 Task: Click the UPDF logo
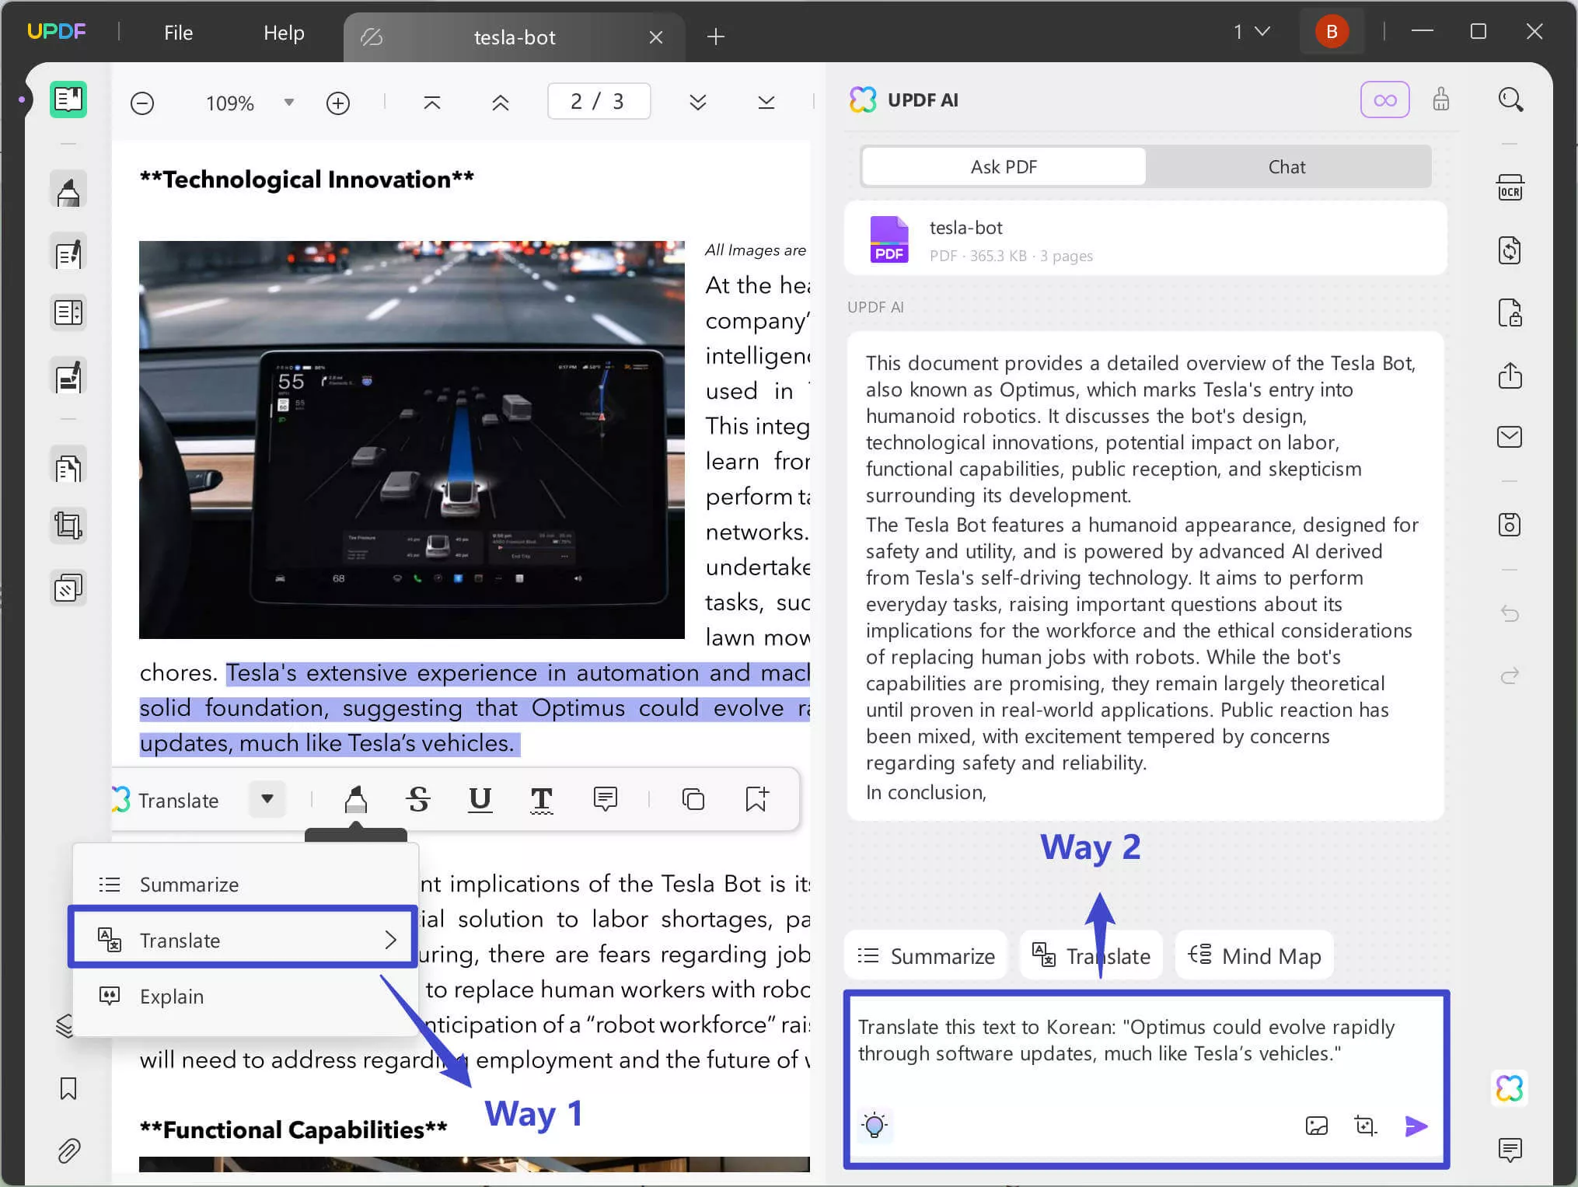[x=56, y=31]
